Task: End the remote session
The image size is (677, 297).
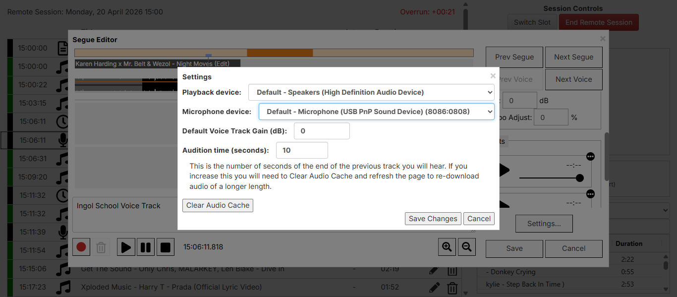Action: tap(599, 22)
